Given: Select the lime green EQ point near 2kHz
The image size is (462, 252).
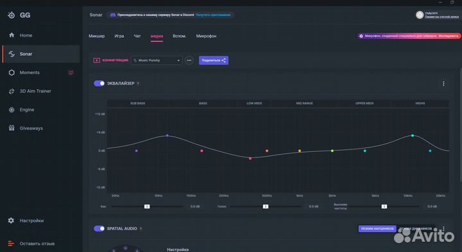Looking at the screenshot, I should (332, 151).
